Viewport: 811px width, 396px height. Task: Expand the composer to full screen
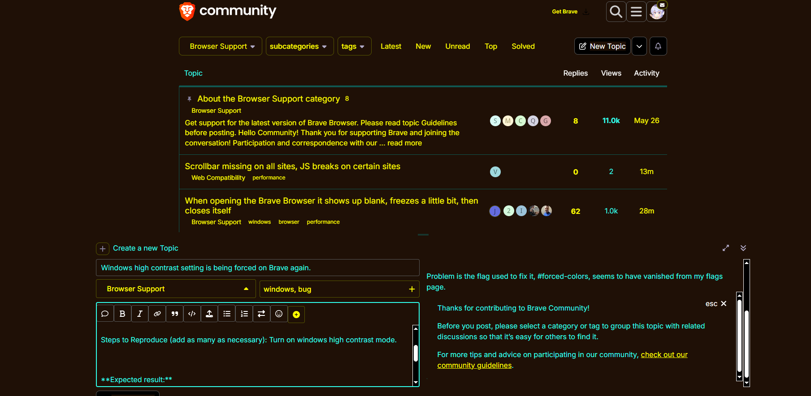point(726,248)
